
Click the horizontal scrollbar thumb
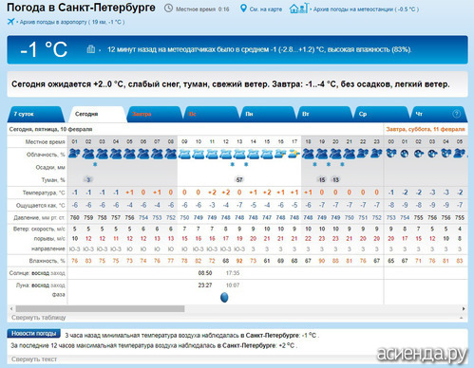click(100, 308)
